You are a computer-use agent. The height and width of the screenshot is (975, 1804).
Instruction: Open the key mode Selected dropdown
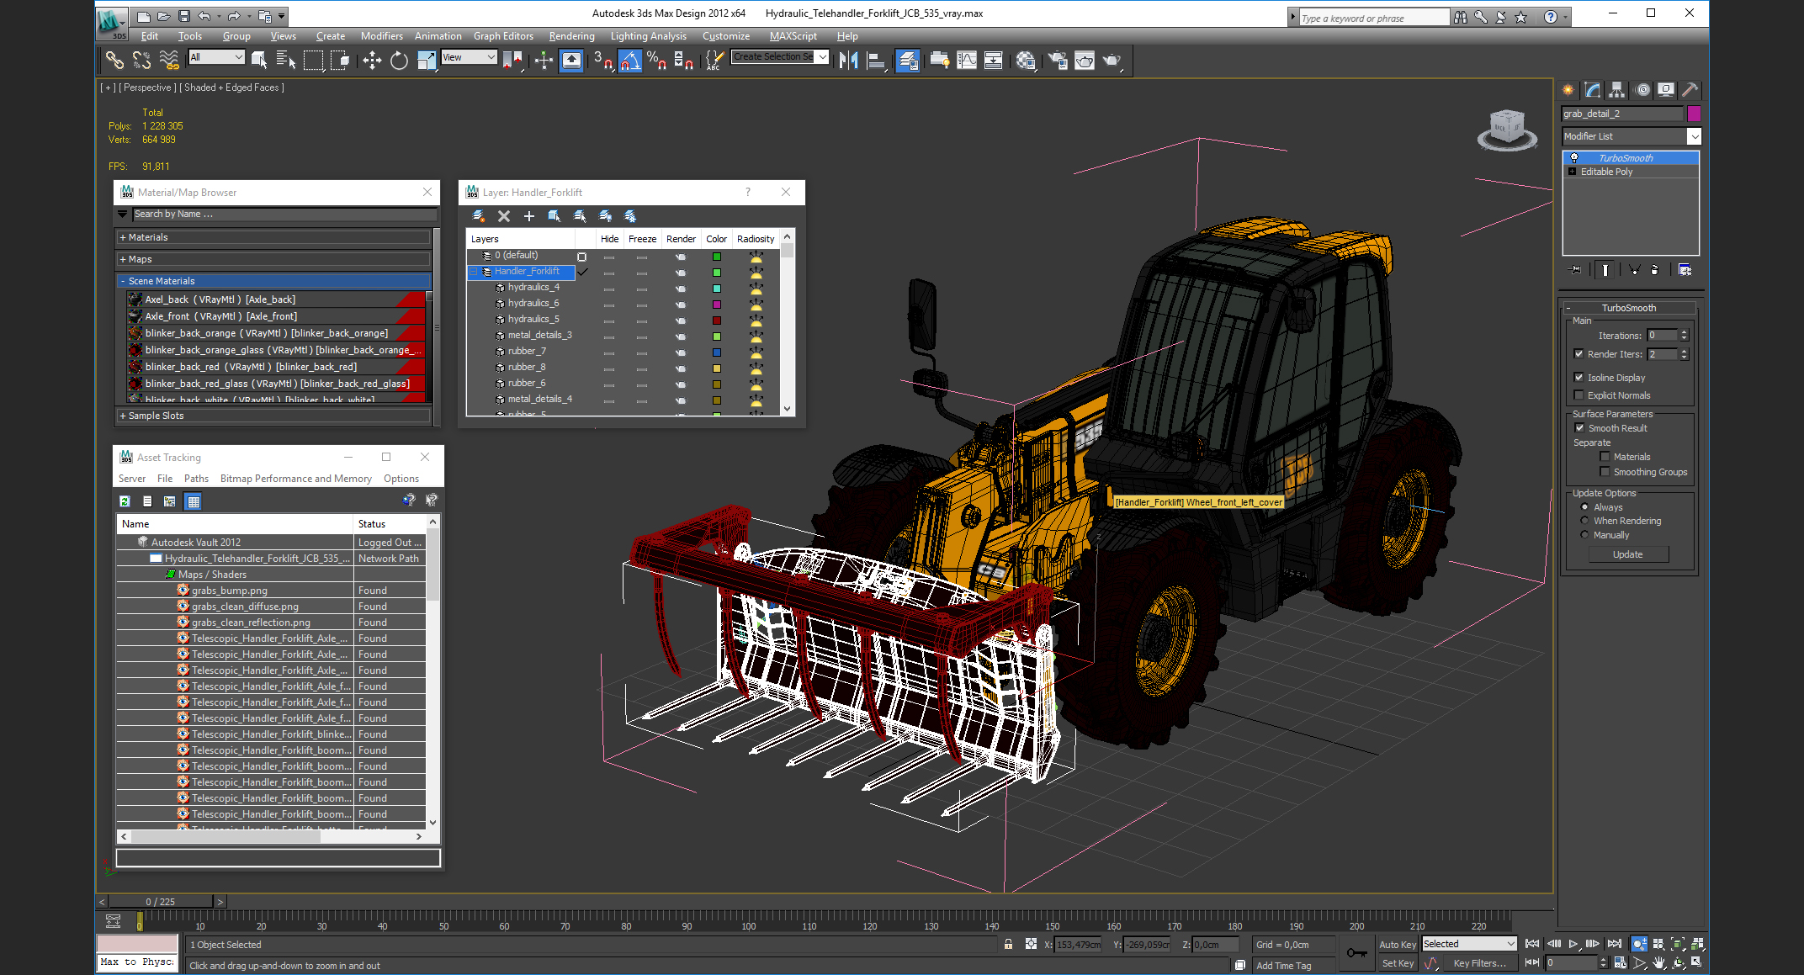coord(1469,944)
